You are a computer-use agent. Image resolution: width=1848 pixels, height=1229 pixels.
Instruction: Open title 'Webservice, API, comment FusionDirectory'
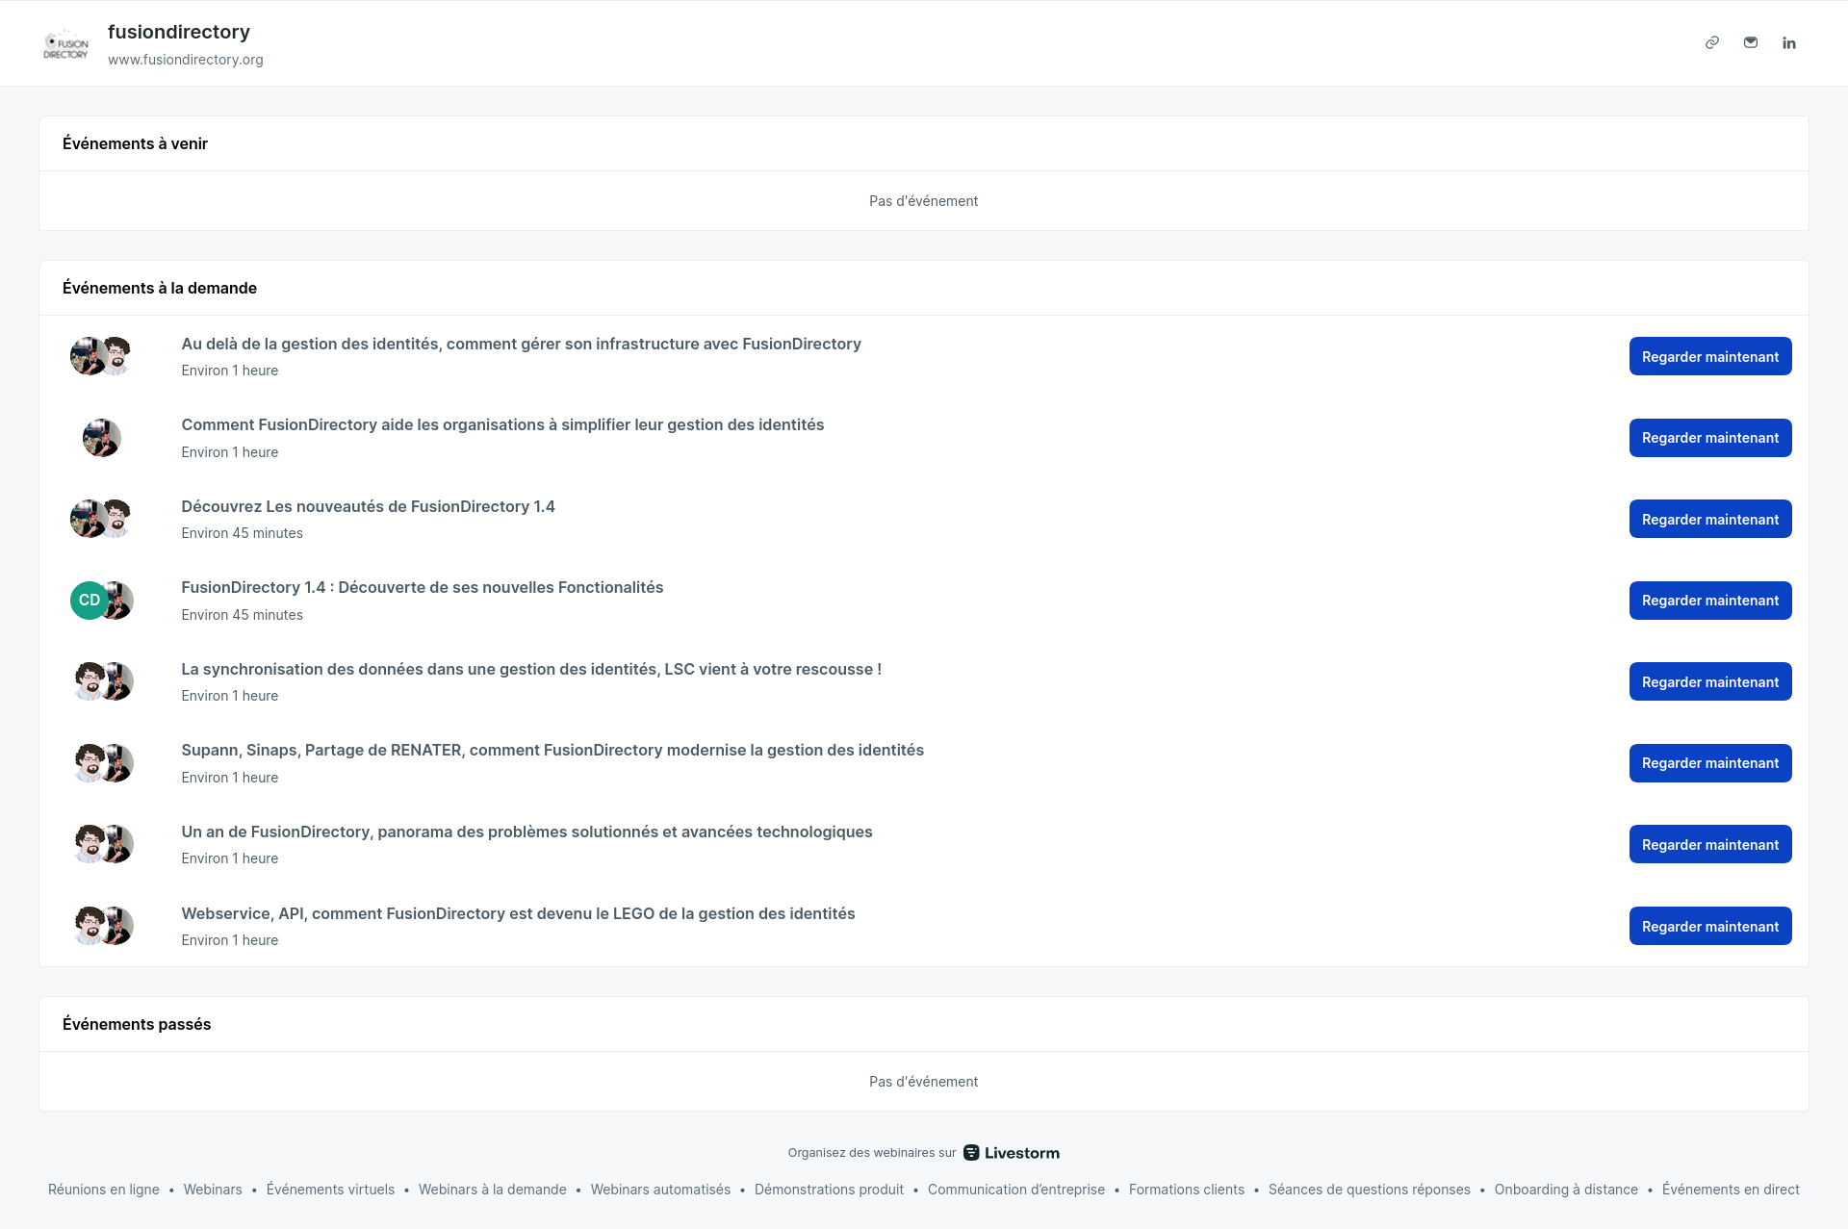[518, 913]
